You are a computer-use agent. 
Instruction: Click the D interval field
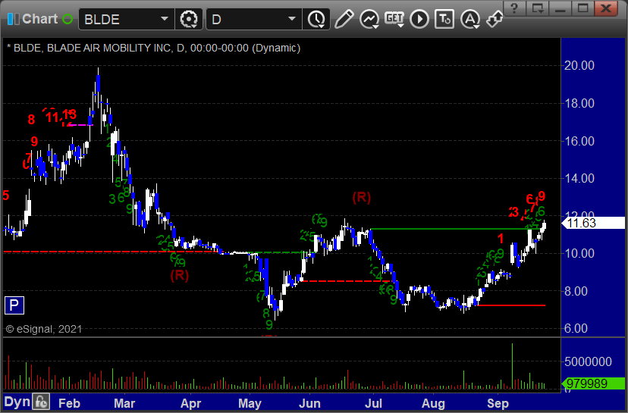pos(246,19)
